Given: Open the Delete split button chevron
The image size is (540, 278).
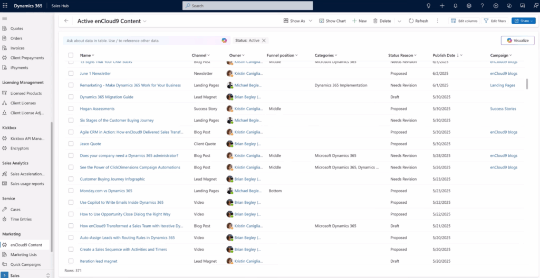Looking at the screenshot, I should pyautogui.click(x=399, y=21).
